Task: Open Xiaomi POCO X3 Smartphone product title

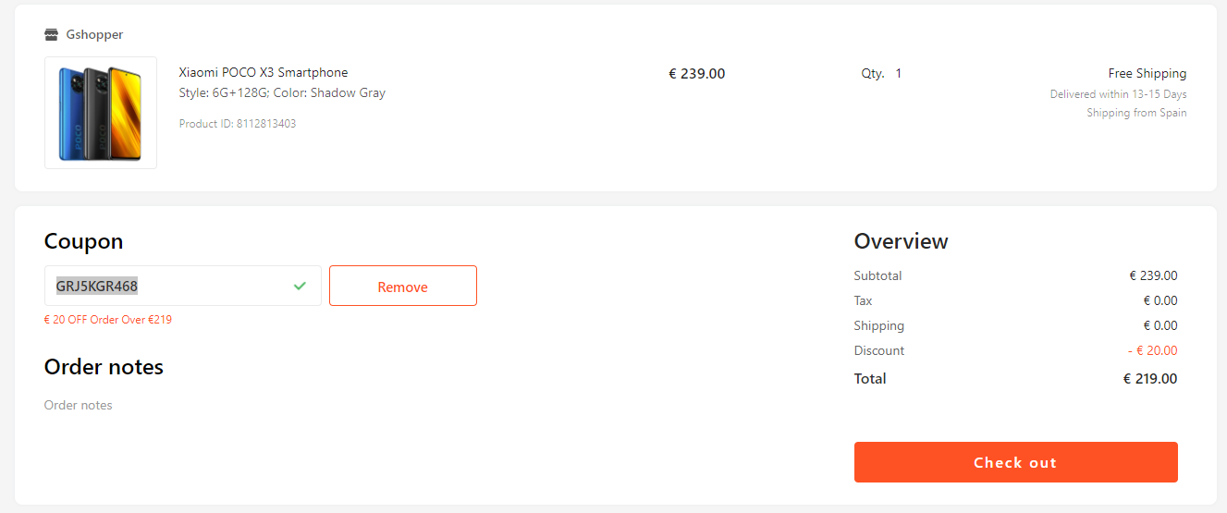Action: [264, 73]
